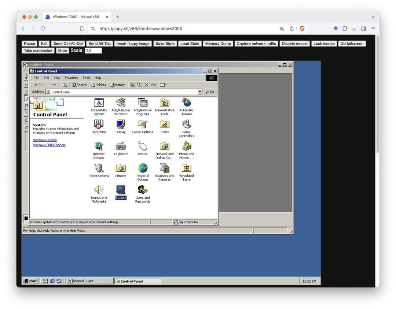Switch to untitled - Paint via the taskbar
The image size is (396, 309).
pos(89,281)
